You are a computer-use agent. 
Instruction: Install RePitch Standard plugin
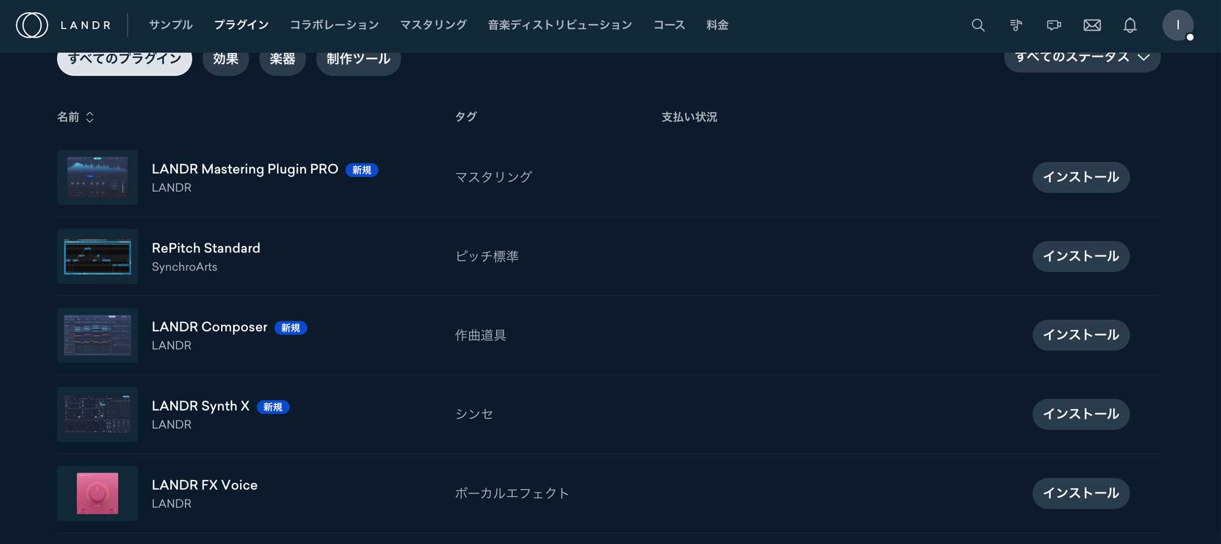pyautogui.click(x=1081, y=256)
